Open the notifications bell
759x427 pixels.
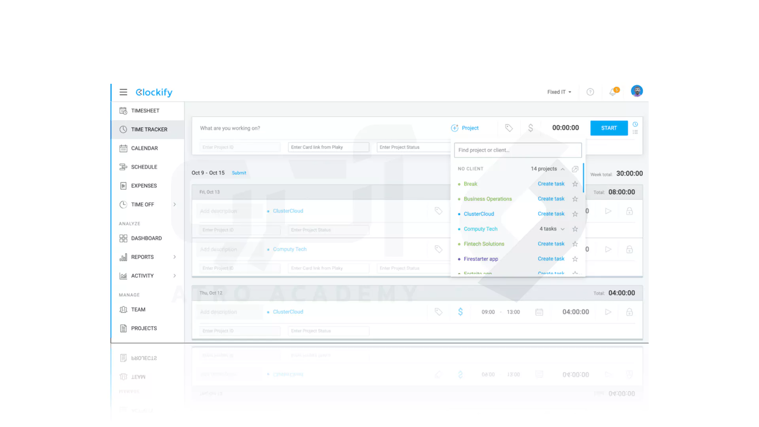pyautogui.click(x=613, y=92)
